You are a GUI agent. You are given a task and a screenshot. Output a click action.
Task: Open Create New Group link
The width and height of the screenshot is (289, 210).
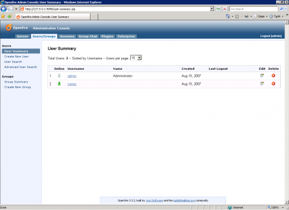(x=17, y=87)
